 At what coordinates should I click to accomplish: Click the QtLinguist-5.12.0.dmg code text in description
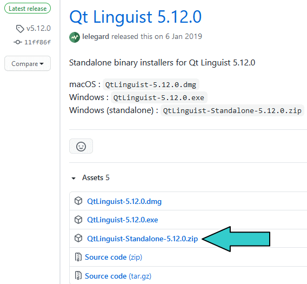click(151, 85)
